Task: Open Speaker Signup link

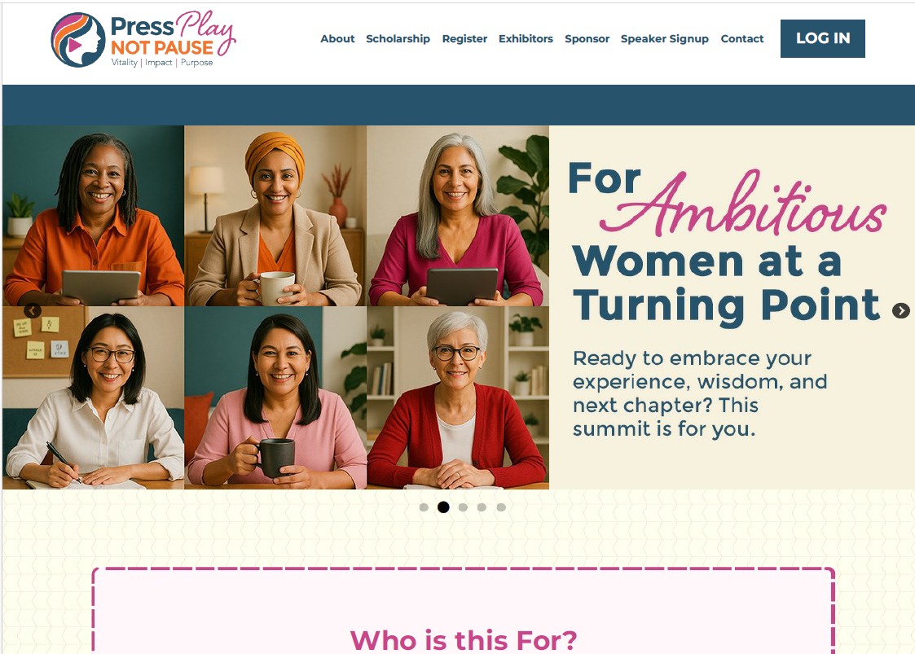Action: (x=665, y=38)
